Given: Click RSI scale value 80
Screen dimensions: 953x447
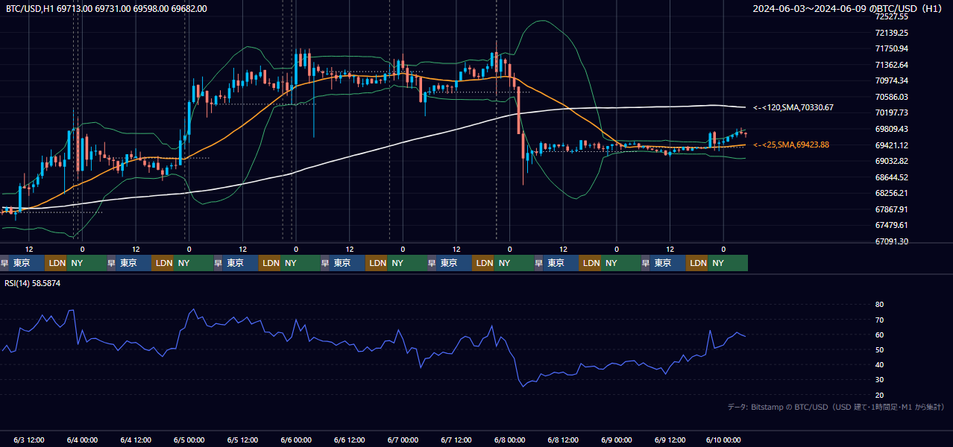Looking at the screenshot, I should (x=880, y=305).
